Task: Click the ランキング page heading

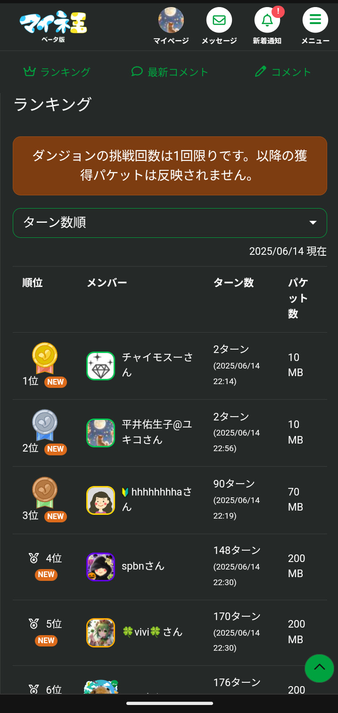Action: click(x=52, y=104)
